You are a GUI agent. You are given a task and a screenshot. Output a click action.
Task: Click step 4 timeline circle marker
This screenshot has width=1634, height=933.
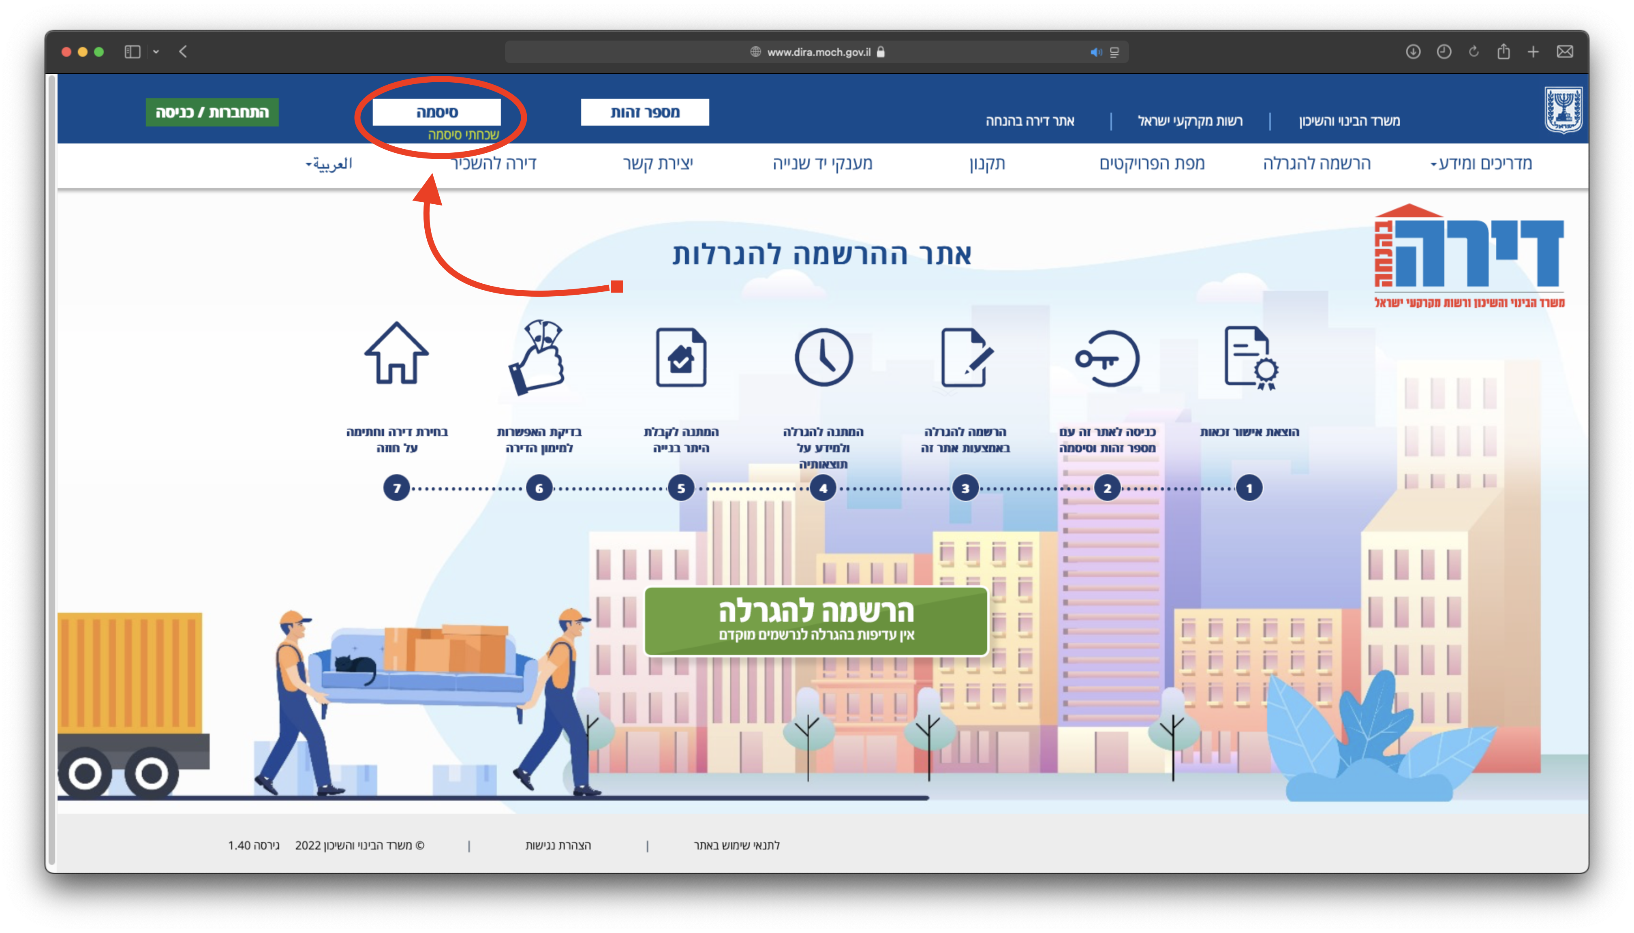pos(823,488)
